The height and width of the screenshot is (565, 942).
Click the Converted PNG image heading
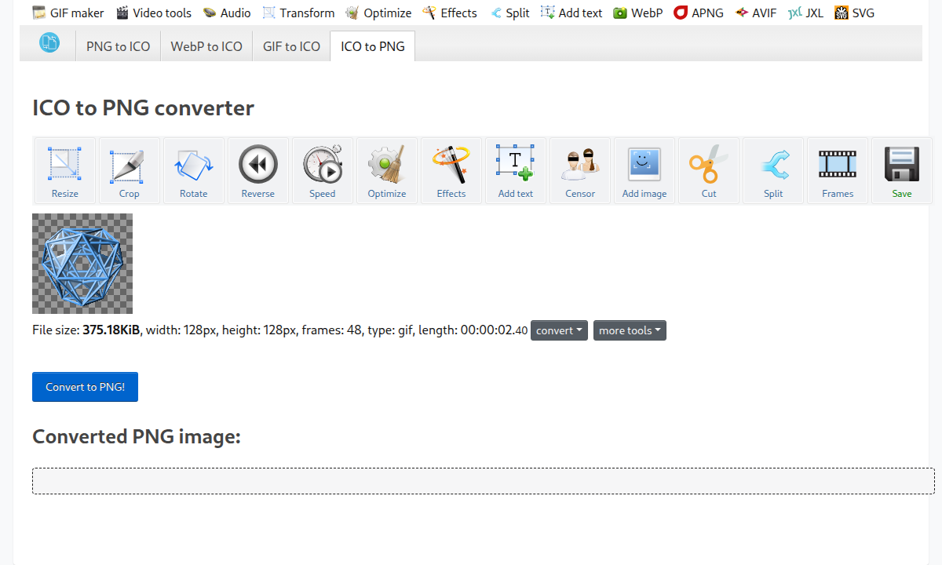[137, 436]
